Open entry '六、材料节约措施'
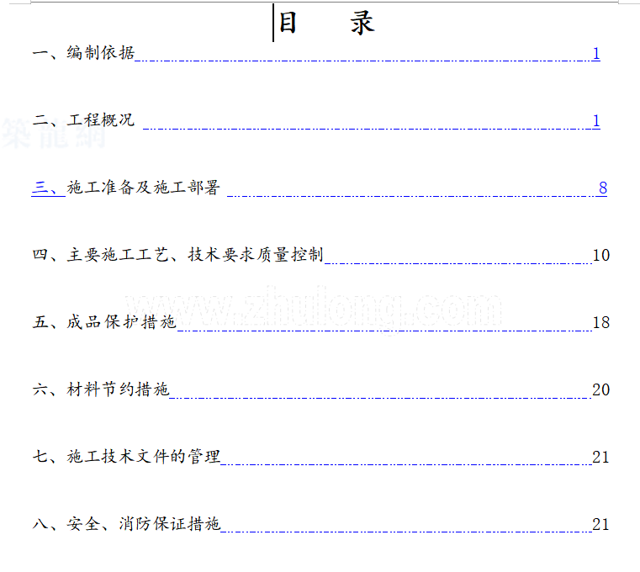The width and height of the screenshot is (640, 572). click(101, 389)
